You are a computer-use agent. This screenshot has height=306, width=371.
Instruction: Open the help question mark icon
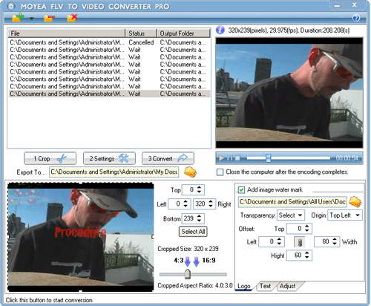tap(356, 18)
